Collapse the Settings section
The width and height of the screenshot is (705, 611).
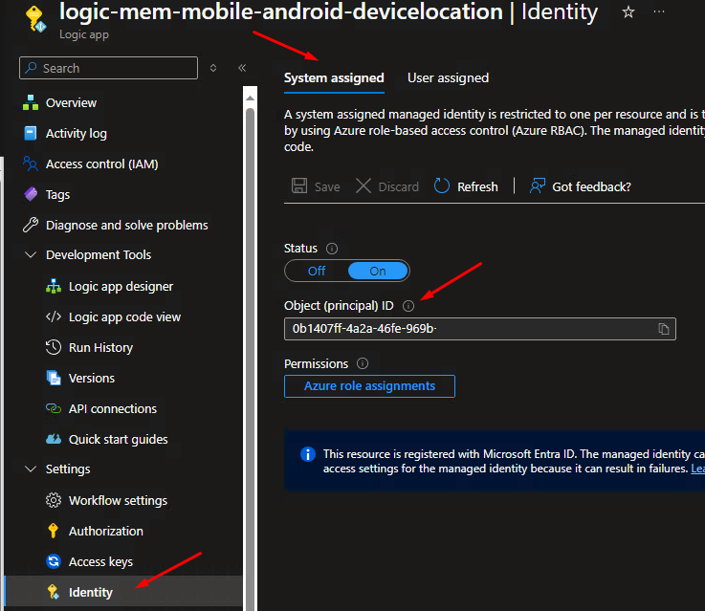[29, 469]
